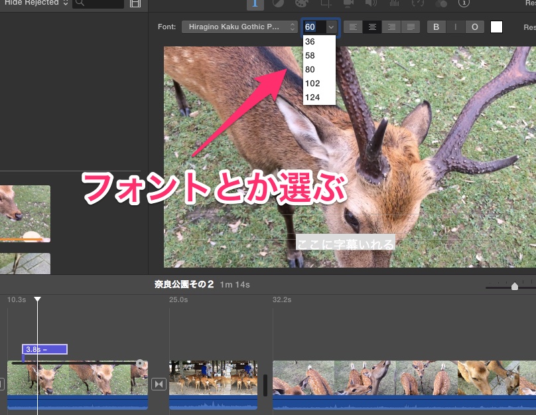Click the search magnifier above the browser
The image size is (536, 415).
[x=80, y=4]
